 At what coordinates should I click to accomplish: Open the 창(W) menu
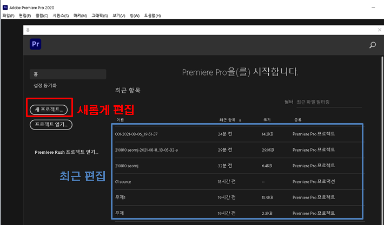(x=135, y=16)
